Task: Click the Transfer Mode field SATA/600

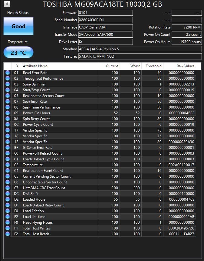Action: tap(106, 35)
